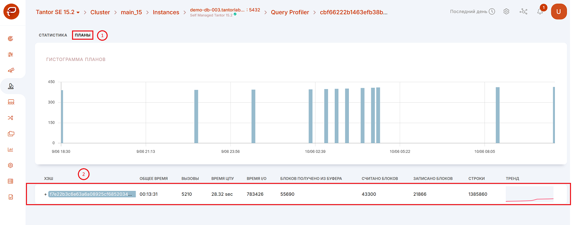Image resolution: width=573 pixels, height=225 pixels.
Task: Sort by ЗАПИСАНО БЛОКОВ column header
Action: [x=433, y=178]
